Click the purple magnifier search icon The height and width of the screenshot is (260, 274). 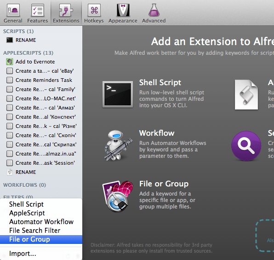[x=246, y=145]
